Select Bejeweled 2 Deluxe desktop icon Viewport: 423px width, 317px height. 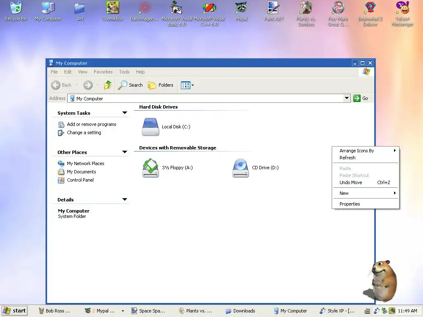(x=370, y=14)
